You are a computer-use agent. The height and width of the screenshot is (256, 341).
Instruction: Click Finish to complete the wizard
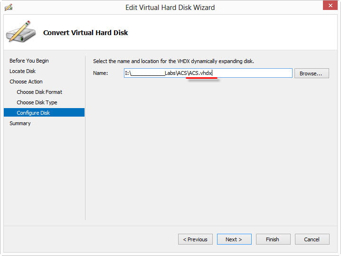point(273,239)
